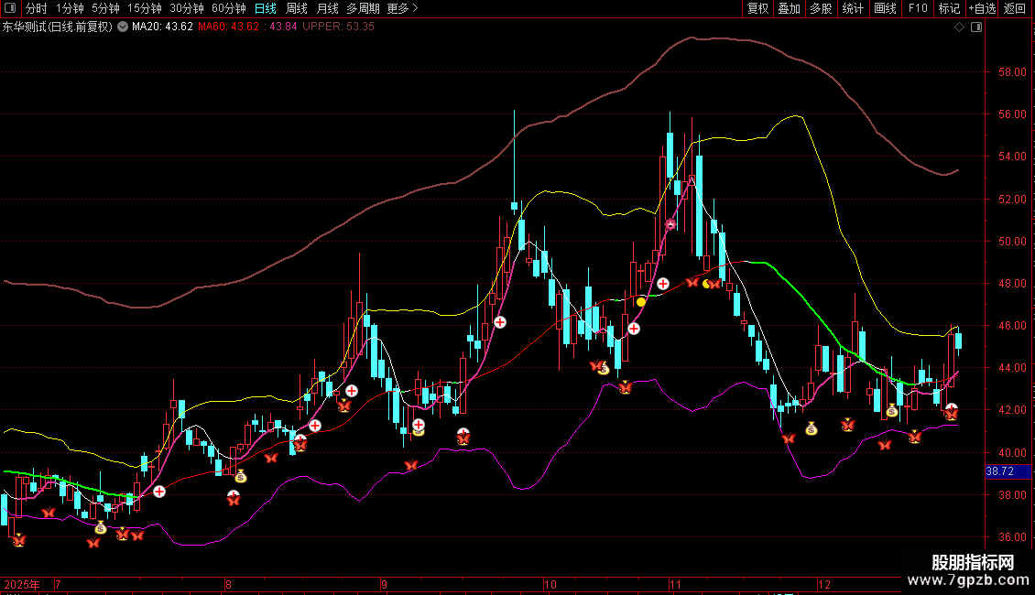Viewport: 1035px width, 595px height.
Task: Click the diamond icon above chart
Action: tap(960, 27)
